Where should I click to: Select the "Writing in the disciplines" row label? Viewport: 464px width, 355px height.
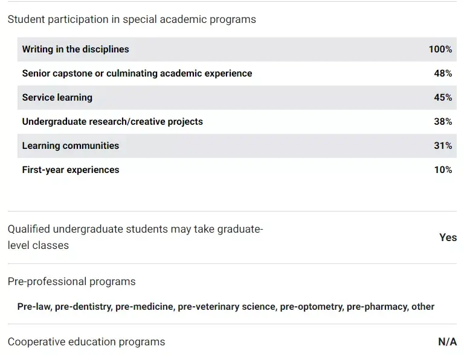click(76, 49)
